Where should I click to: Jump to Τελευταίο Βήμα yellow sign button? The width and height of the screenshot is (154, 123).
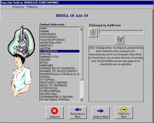[x=124, y=112]
